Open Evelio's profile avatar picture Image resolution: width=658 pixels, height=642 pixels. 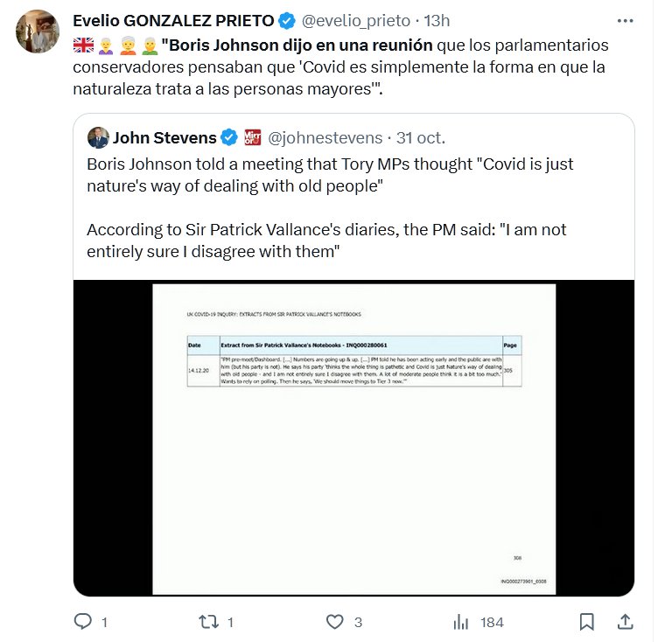[38, 31]
